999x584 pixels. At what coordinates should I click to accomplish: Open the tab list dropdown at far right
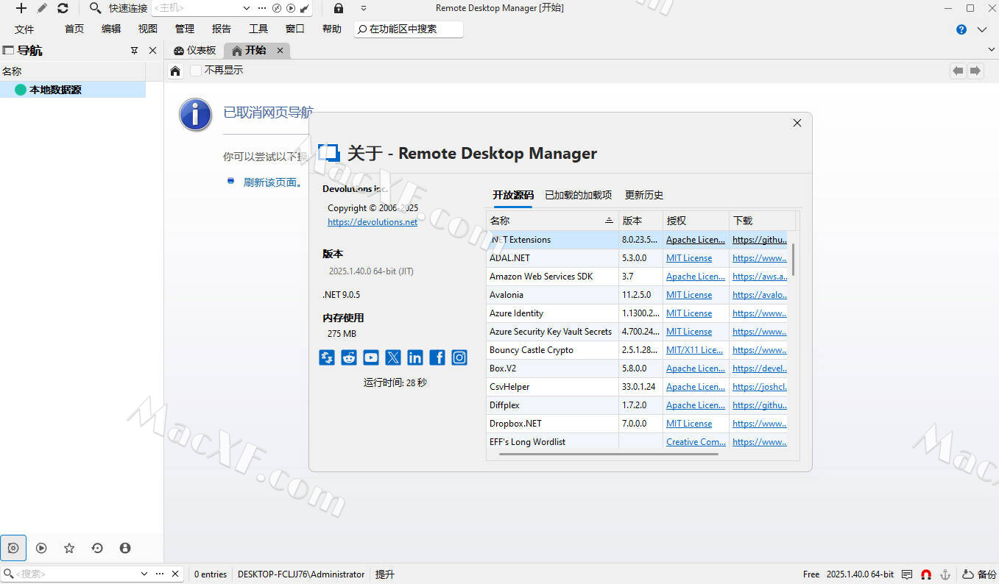tap(991, 49)
